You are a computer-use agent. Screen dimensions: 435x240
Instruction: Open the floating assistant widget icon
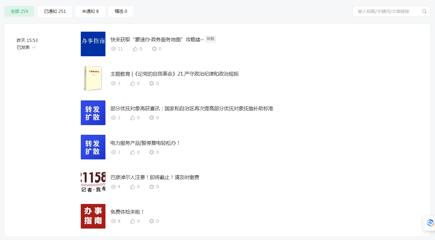pos(430,223)
